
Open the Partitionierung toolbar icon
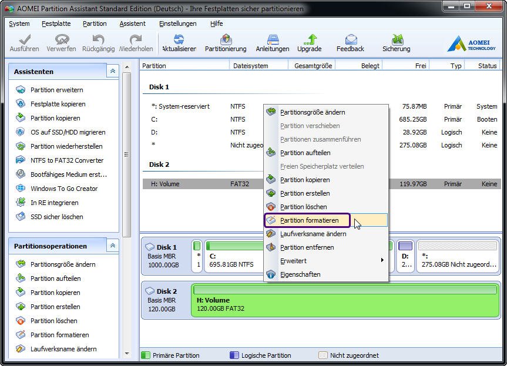point(226,39)
